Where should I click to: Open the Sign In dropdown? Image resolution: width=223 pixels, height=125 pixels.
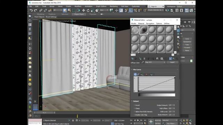[x=156, y=6]
